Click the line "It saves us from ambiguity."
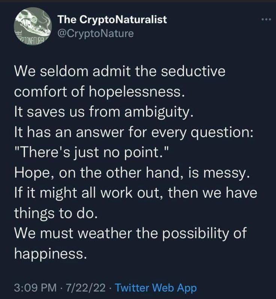This screenshot has width=276, height=299. point(103,112)
